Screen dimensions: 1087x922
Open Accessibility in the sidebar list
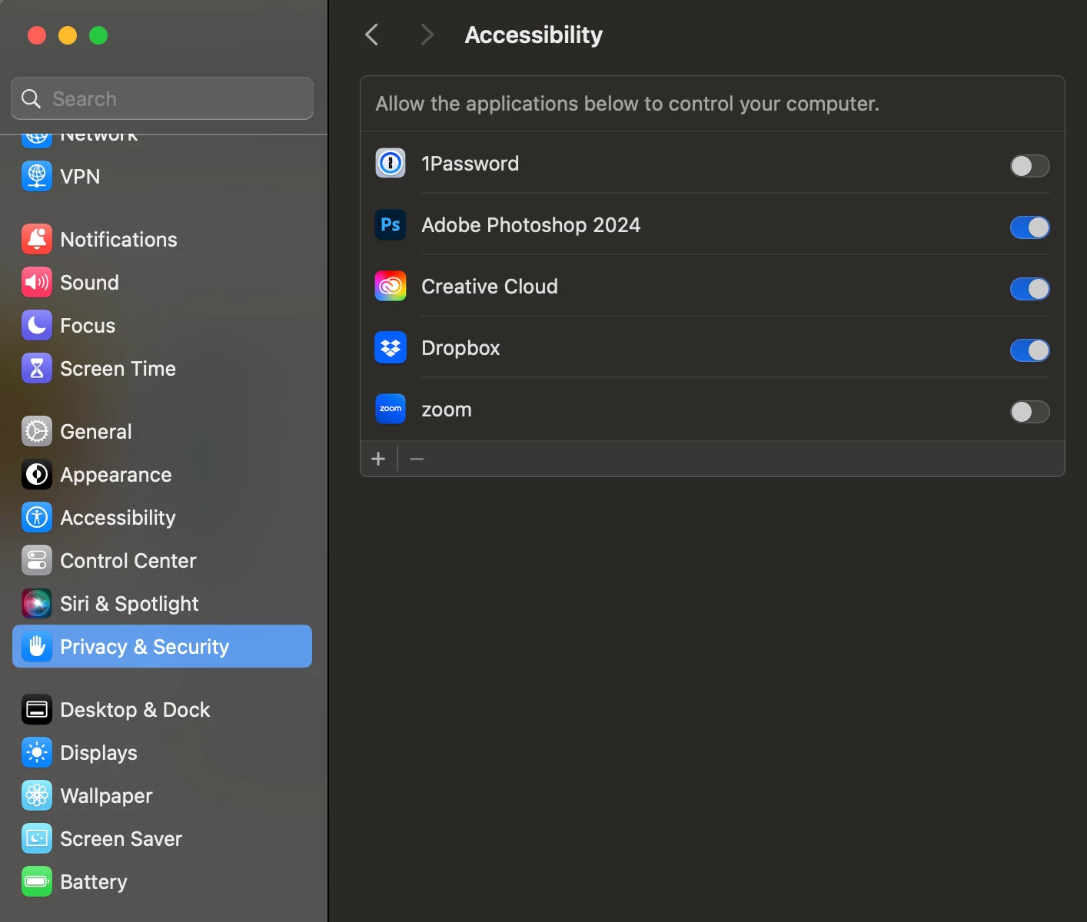click(x=162, y=517)
